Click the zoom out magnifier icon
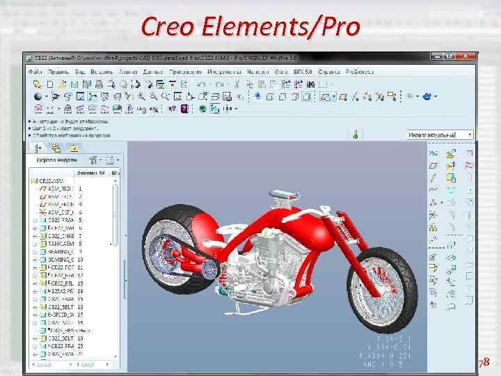Viewport: 501px width, 376px height. (x=154, y=96)
